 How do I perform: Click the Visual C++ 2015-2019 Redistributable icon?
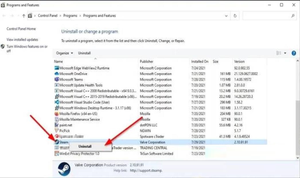57,96
